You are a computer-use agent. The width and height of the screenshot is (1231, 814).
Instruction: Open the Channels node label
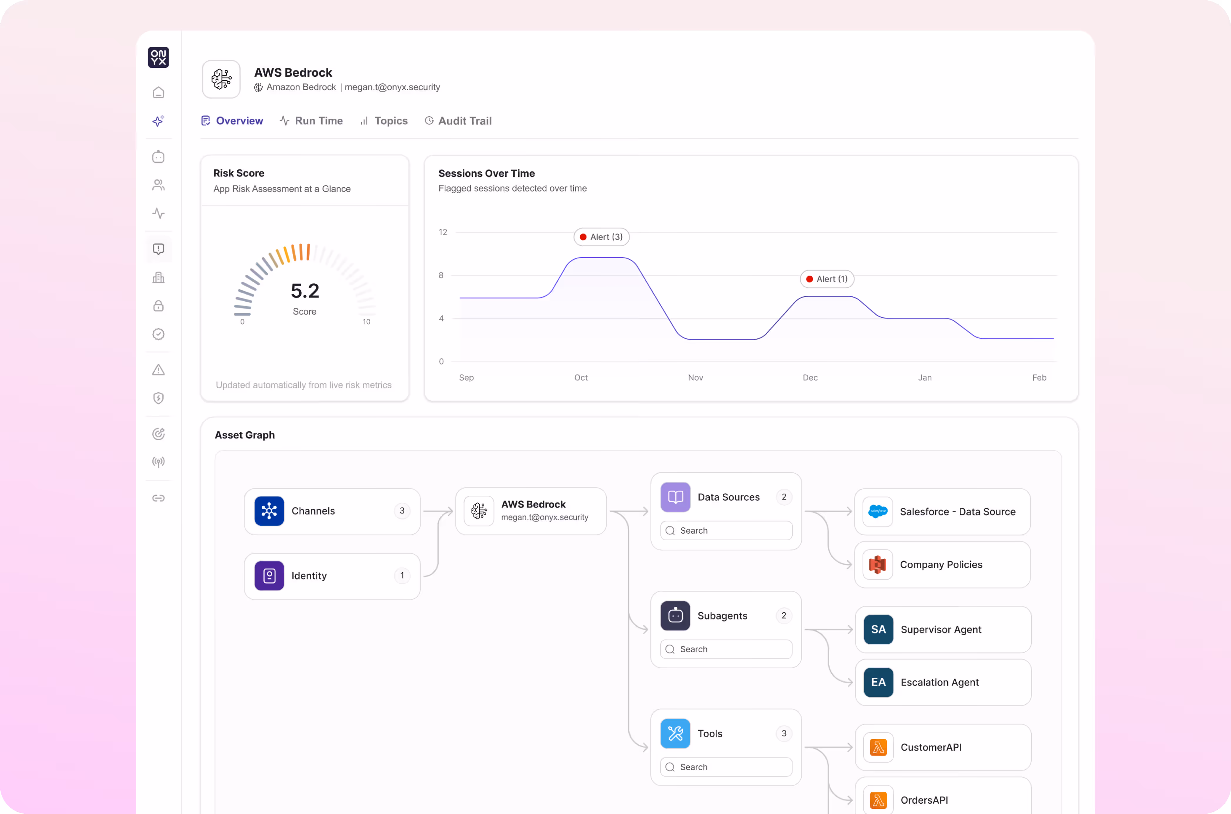click(x=313, y=511)
